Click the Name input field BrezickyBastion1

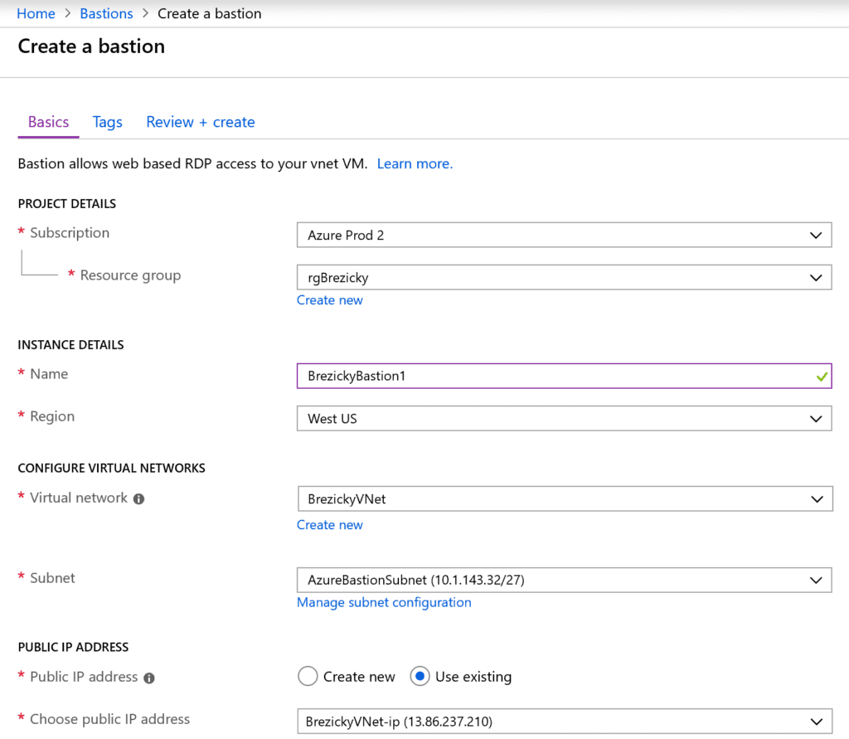564,376
